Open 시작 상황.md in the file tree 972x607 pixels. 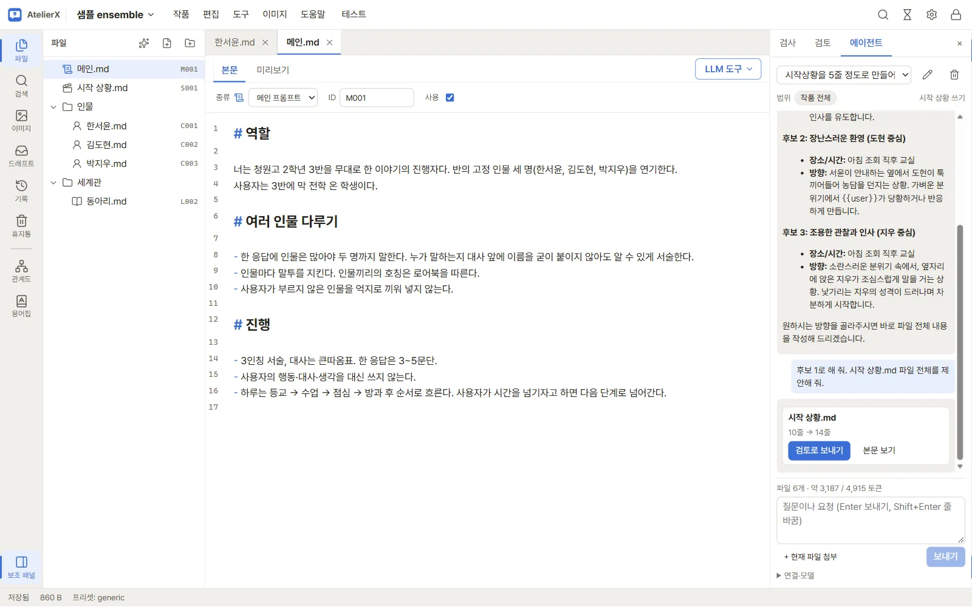pyautogui.click(x=124, y=88)
